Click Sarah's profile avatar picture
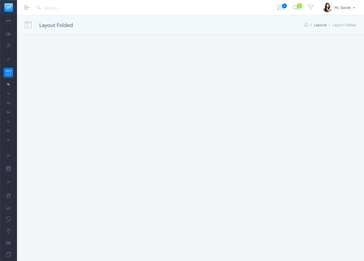This screenshot has height=261, width=364. click(327, 8)
